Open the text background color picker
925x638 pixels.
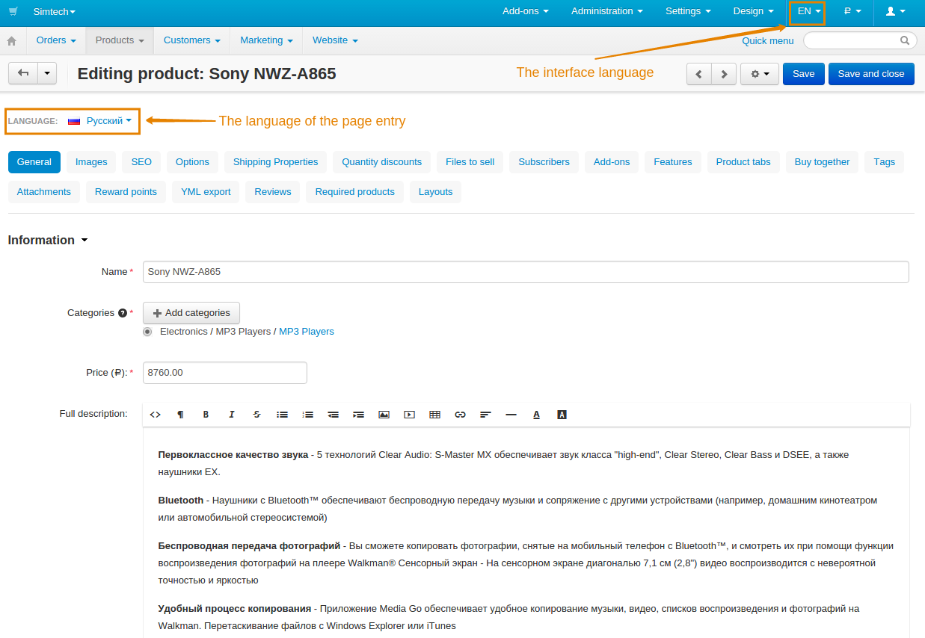coord(562,415)
